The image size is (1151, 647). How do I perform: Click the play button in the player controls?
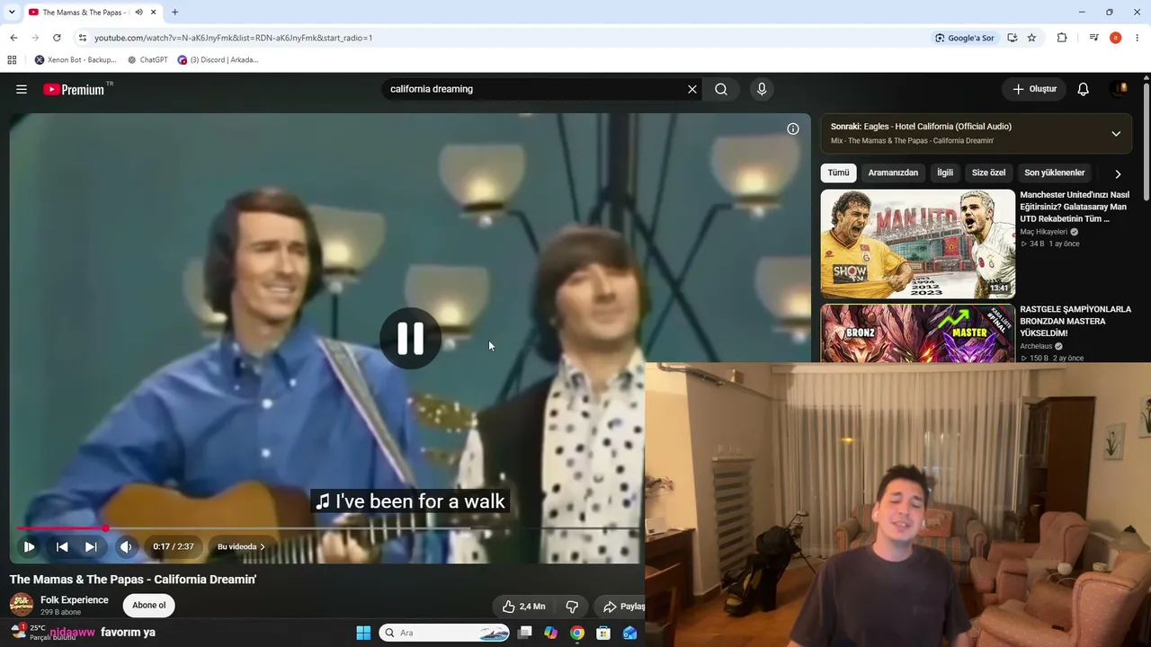(29, 546)
